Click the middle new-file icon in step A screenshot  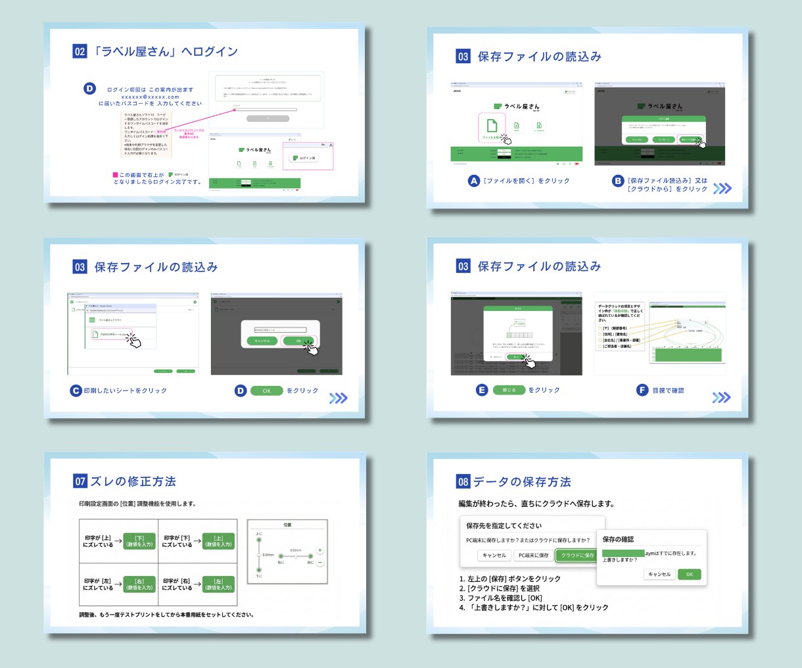tap(517, 125)
